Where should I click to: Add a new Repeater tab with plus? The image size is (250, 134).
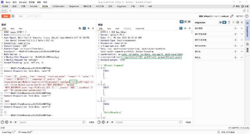(10, 11)
